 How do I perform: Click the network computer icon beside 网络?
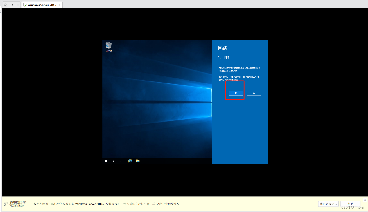coord(220,57)
